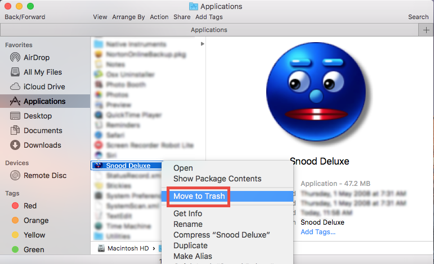The image size is (434, 264).
Task: Click Macintosh HD in path bar
Action: 128,248
